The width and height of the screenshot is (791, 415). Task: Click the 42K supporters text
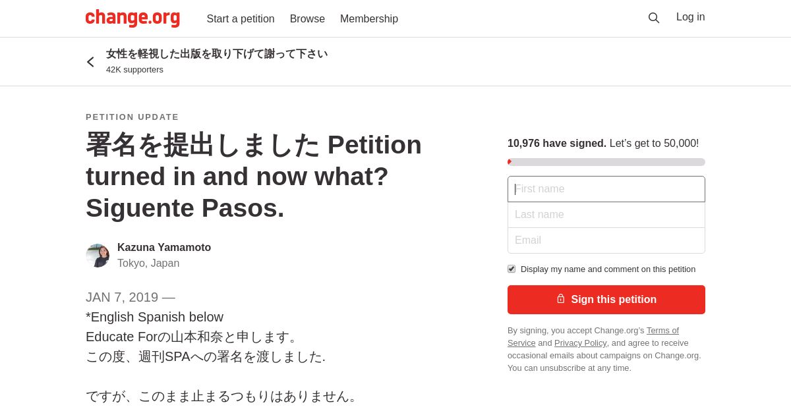134,70
